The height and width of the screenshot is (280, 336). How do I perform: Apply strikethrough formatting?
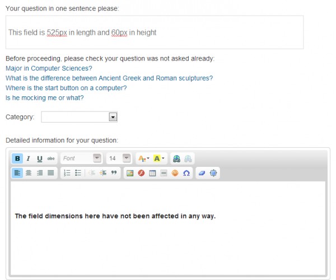[x=51, y=158]
